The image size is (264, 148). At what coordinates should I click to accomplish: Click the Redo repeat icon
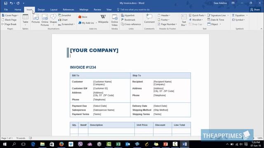(18, 3)
